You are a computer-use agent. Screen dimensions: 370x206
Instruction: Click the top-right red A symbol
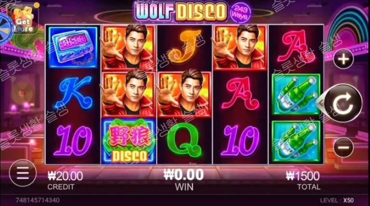pyautogui.click(x=296, y=47)
